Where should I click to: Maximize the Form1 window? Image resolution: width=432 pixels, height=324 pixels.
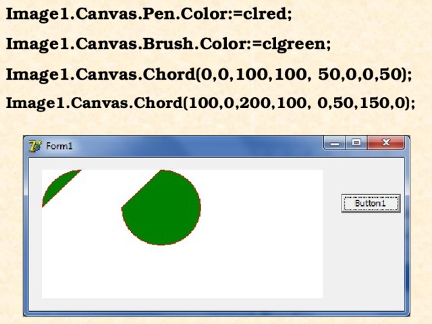point(356,142)
